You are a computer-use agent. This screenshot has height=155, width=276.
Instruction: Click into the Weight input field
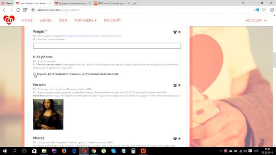(x=107, y=46)
